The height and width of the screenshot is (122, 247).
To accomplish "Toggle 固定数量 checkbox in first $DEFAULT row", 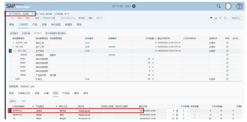I will click(194, 111).
